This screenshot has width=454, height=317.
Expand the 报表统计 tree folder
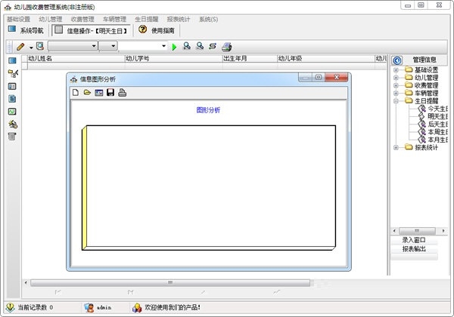396,147
